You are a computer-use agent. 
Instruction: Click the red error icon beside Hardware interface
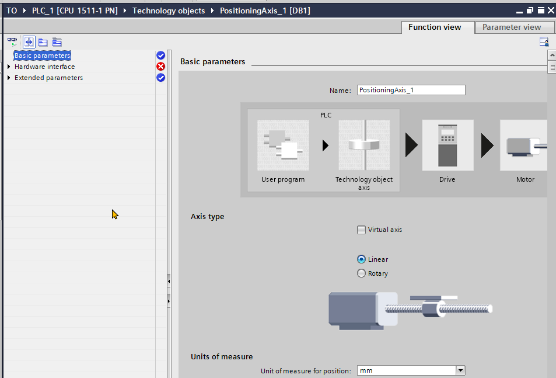tap(160, 67)
